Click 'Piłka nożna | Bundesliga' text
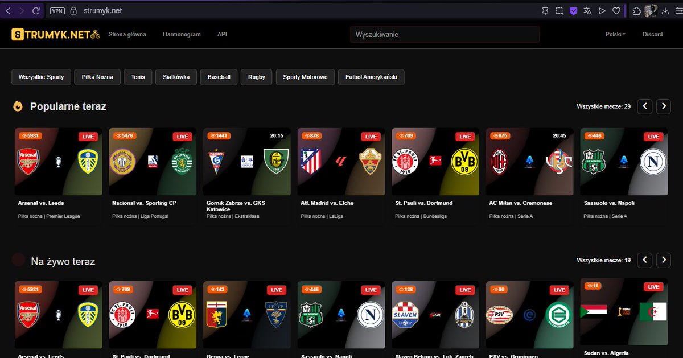The height and width of the screenshot is (358, 683). pos(420,216)
